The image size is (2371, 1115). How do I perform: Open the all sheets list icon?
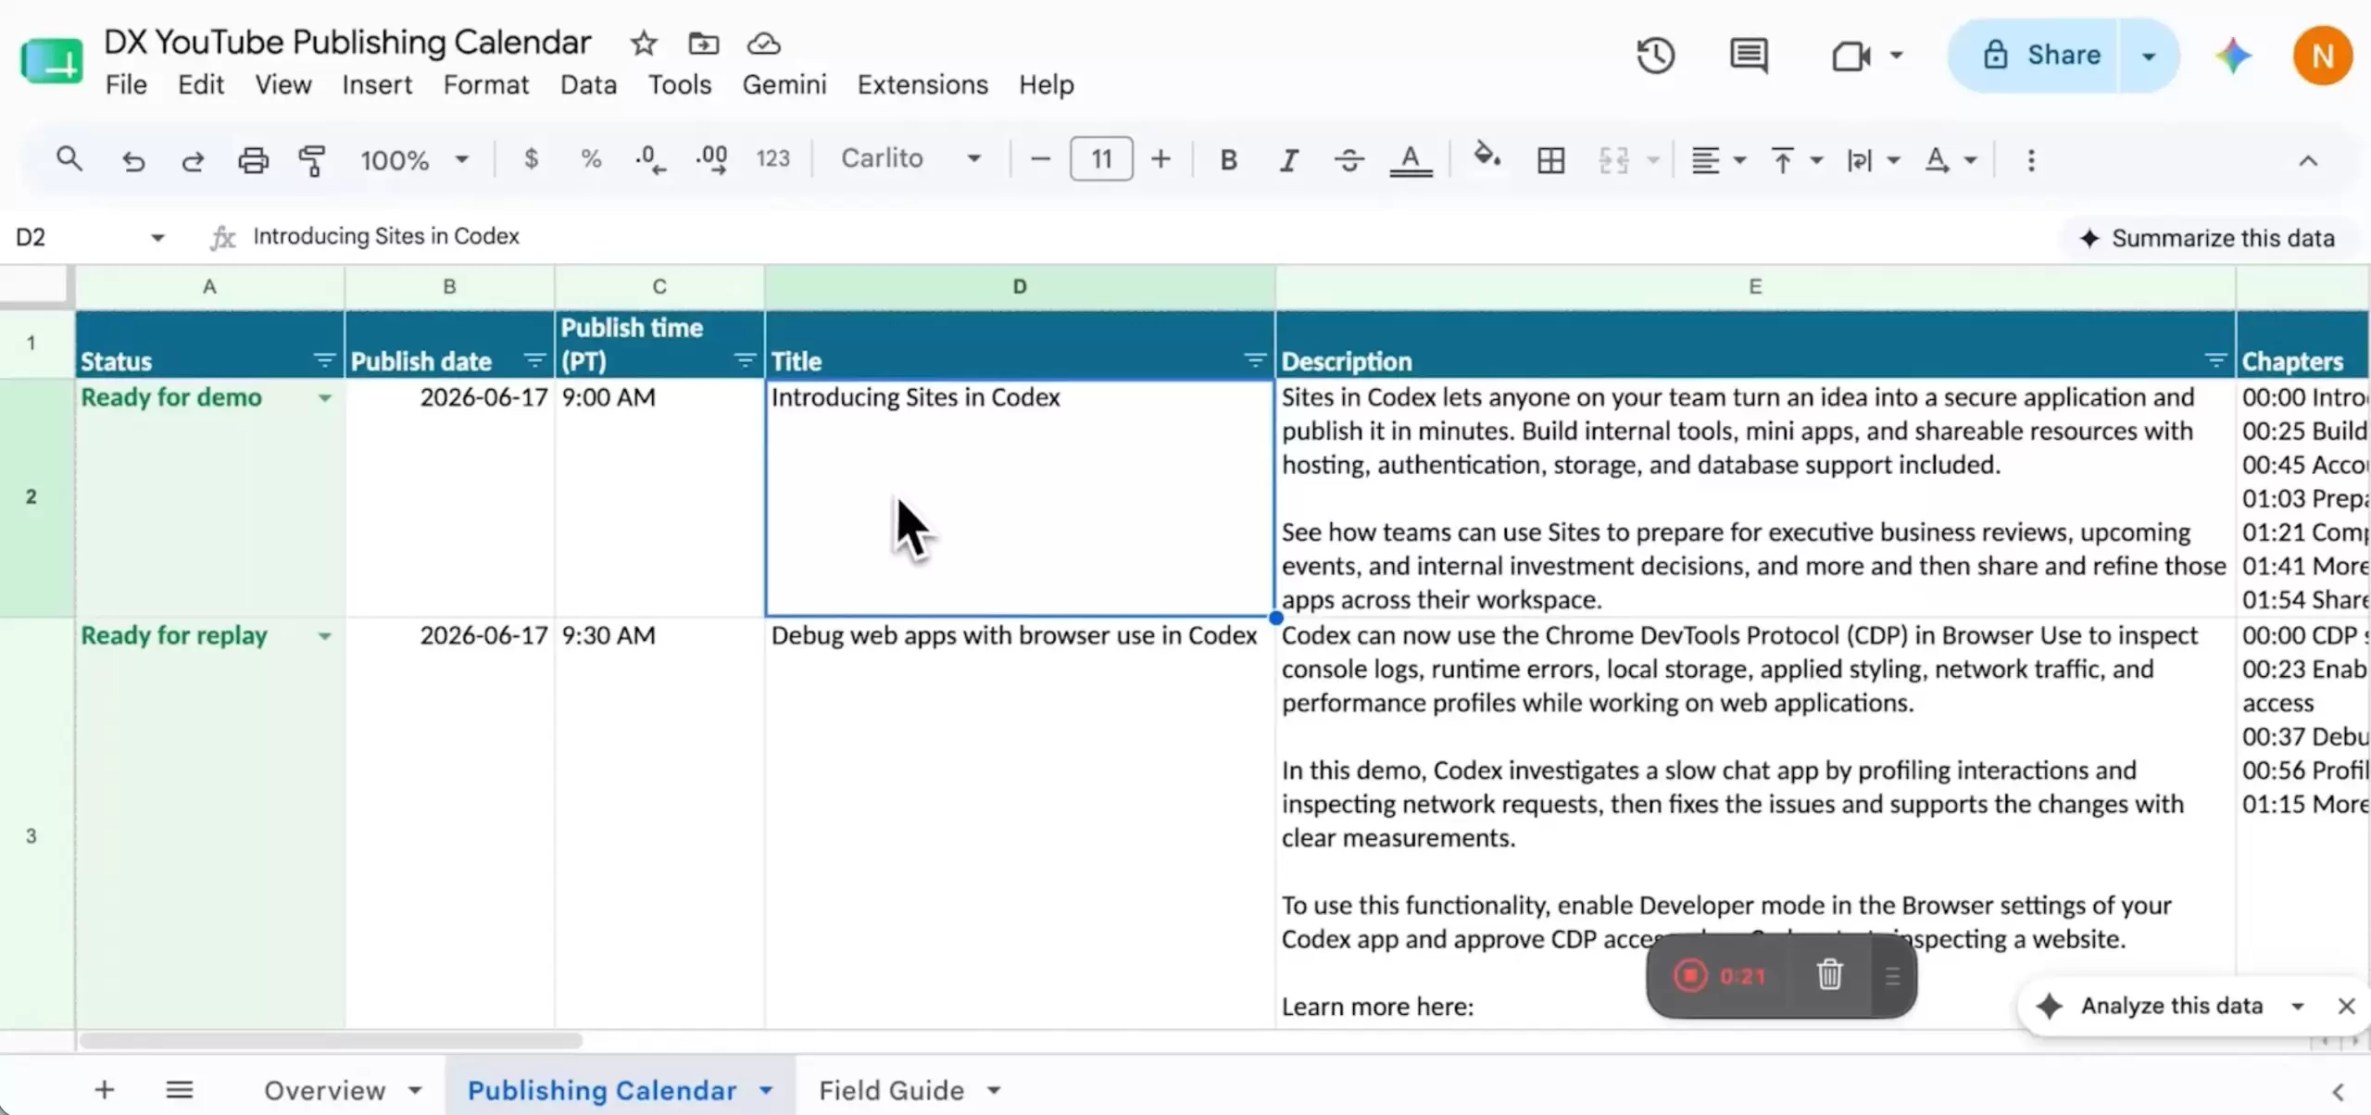click(x=180, y=1090)
